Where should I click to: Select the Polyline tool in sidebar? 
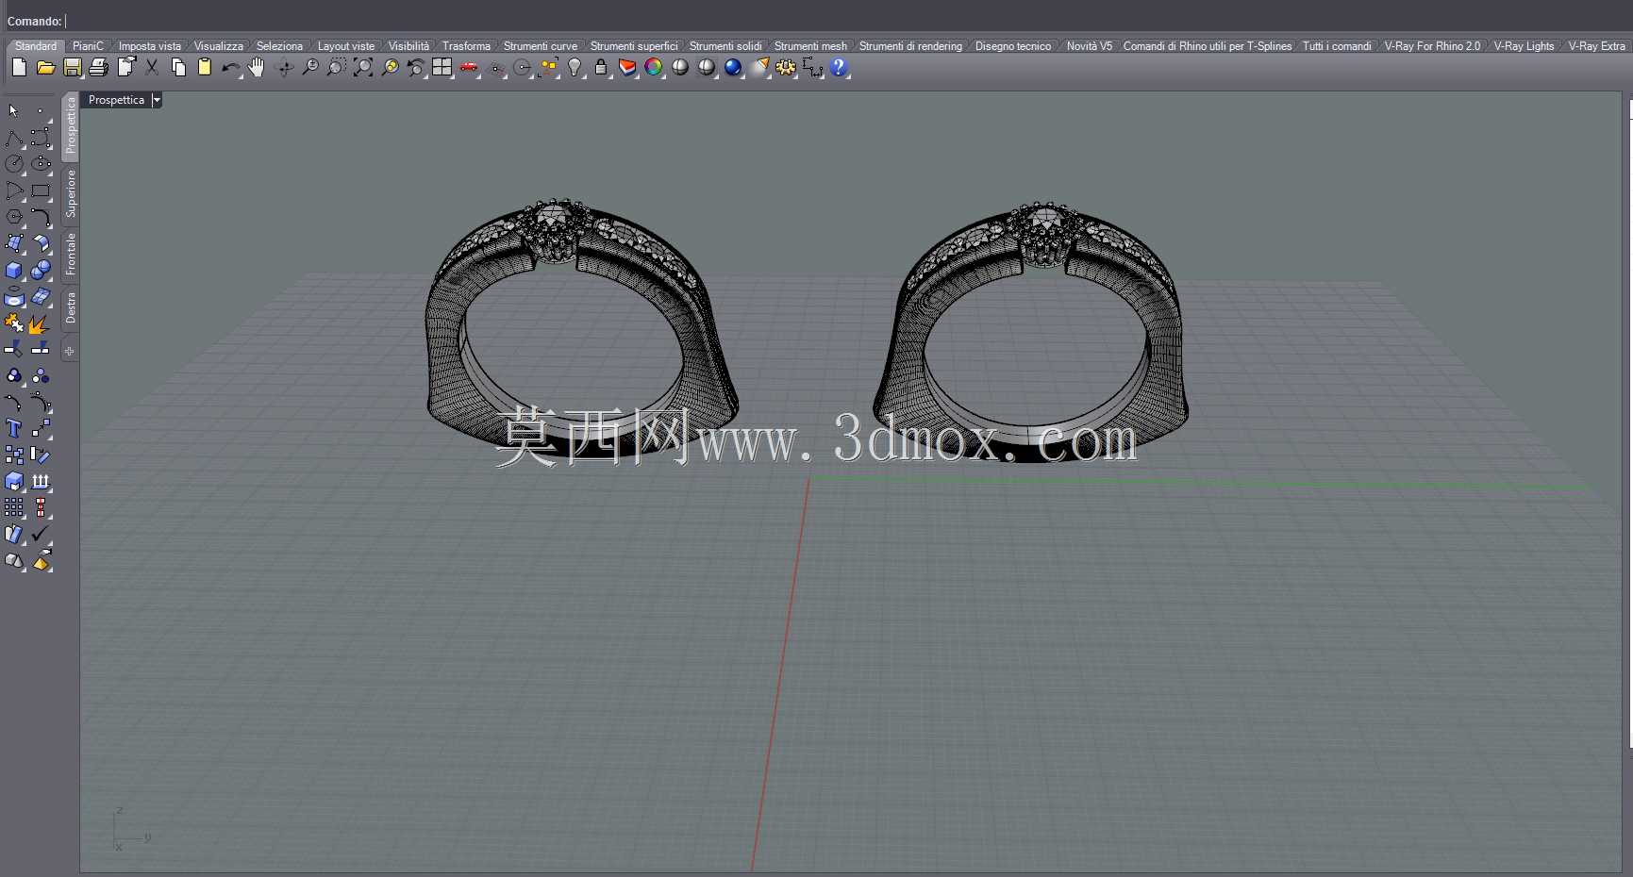[14, 138]
